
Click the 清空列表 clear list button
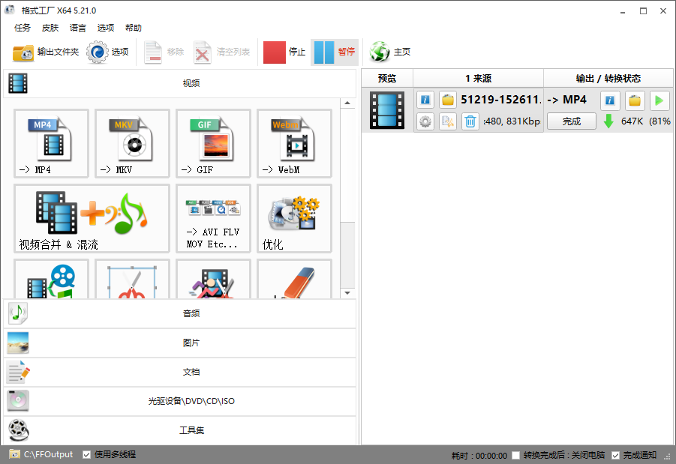[221, 52]
